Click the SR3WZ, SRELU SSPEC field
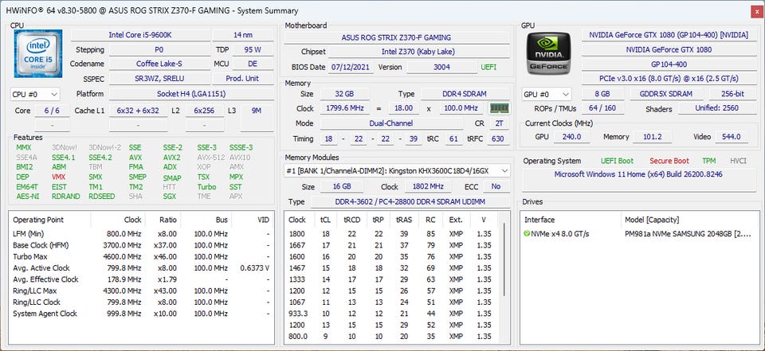The image size is (765, 351). (x=159, y=79)
